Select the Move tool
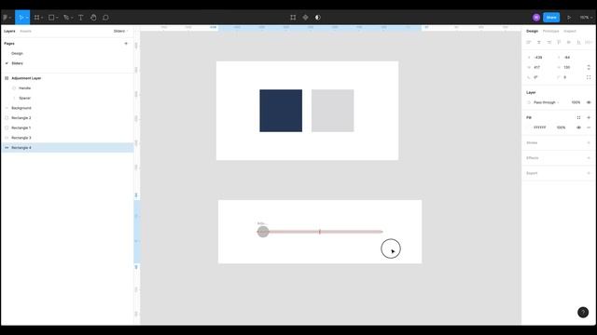 click(x=21, y=18)
